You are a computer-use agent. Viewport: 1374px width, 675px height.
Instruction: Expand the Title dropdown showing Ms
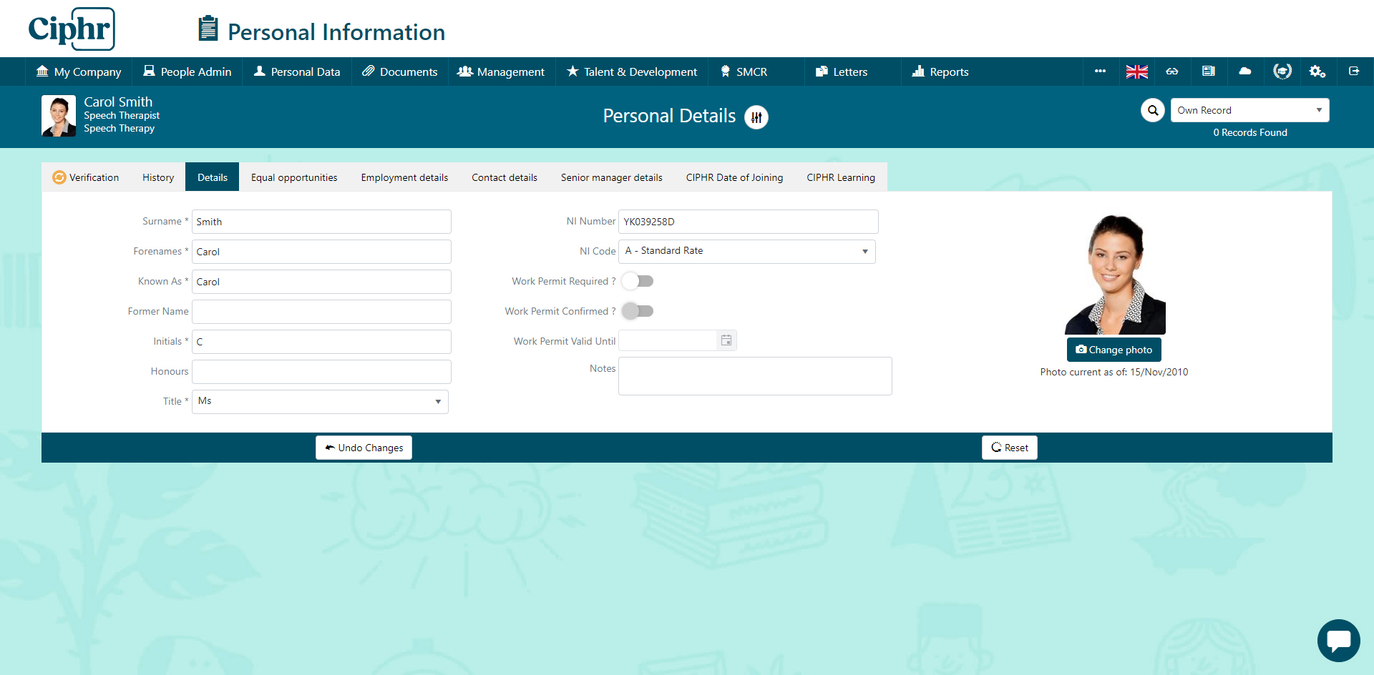click(x=437, y=401)
